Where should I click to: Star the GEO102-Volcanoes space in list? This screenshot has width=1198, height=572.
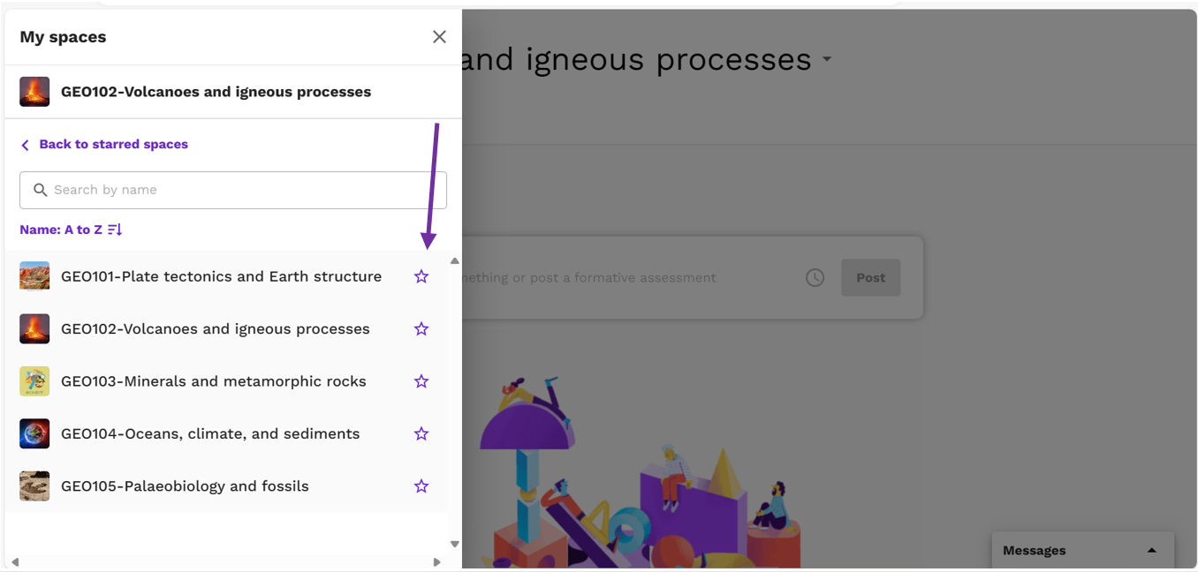point(421,328)
